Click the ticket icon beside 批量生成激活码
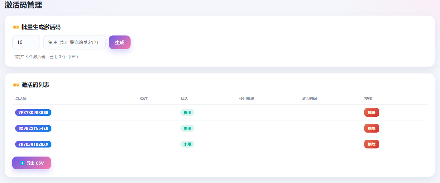The height and width of the screenshot is (183, 440). tap(16, 27)
